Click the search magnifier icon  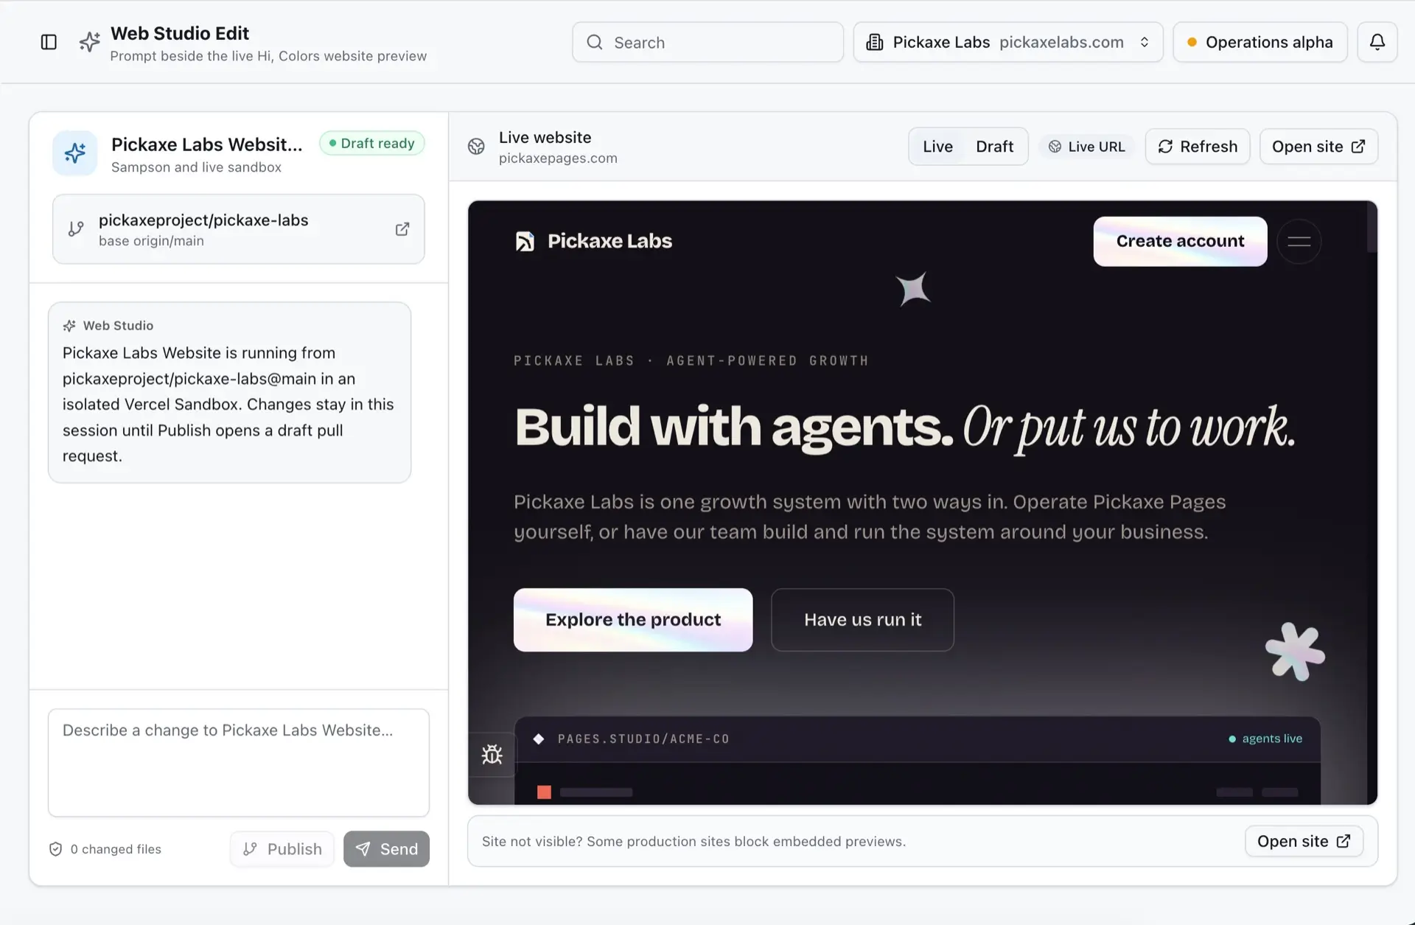595,42
